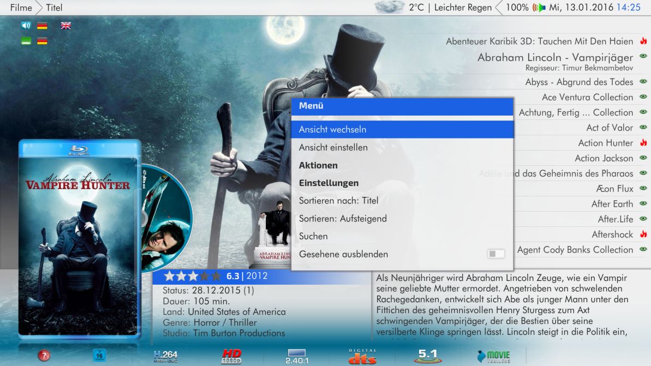Click the disc art thumbnail
Image resolution: width=651 pixels, height=366 pixels.
[167, 218]
